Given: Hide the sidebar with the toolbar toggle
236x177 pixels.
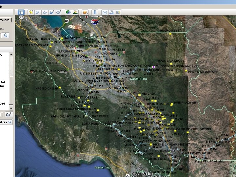Looking at the screenshot, I should click(x=21, y=12).
